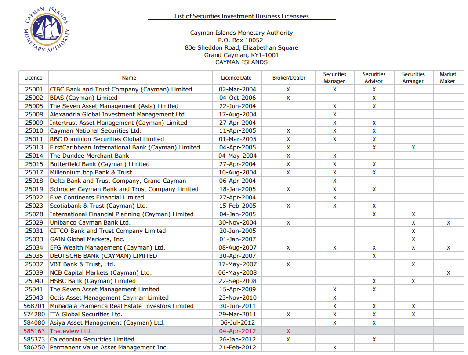Click the 'Grand Cayman, KY1-1001' line

coord(241,55)
